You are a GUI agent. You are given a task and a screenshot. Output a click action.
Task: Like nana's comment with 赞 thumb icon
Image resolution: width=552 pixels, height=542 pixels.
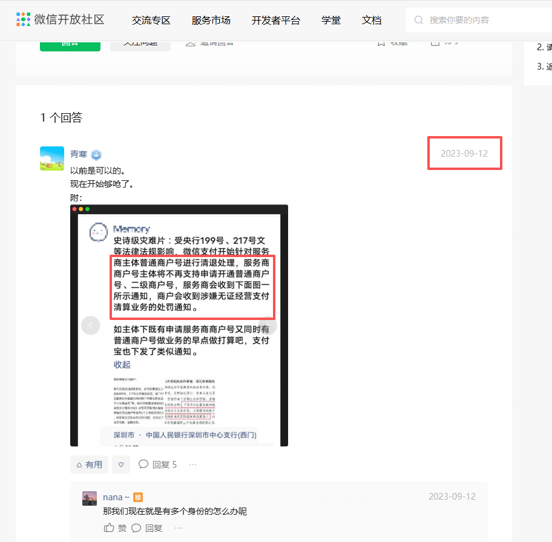(115, 528)
